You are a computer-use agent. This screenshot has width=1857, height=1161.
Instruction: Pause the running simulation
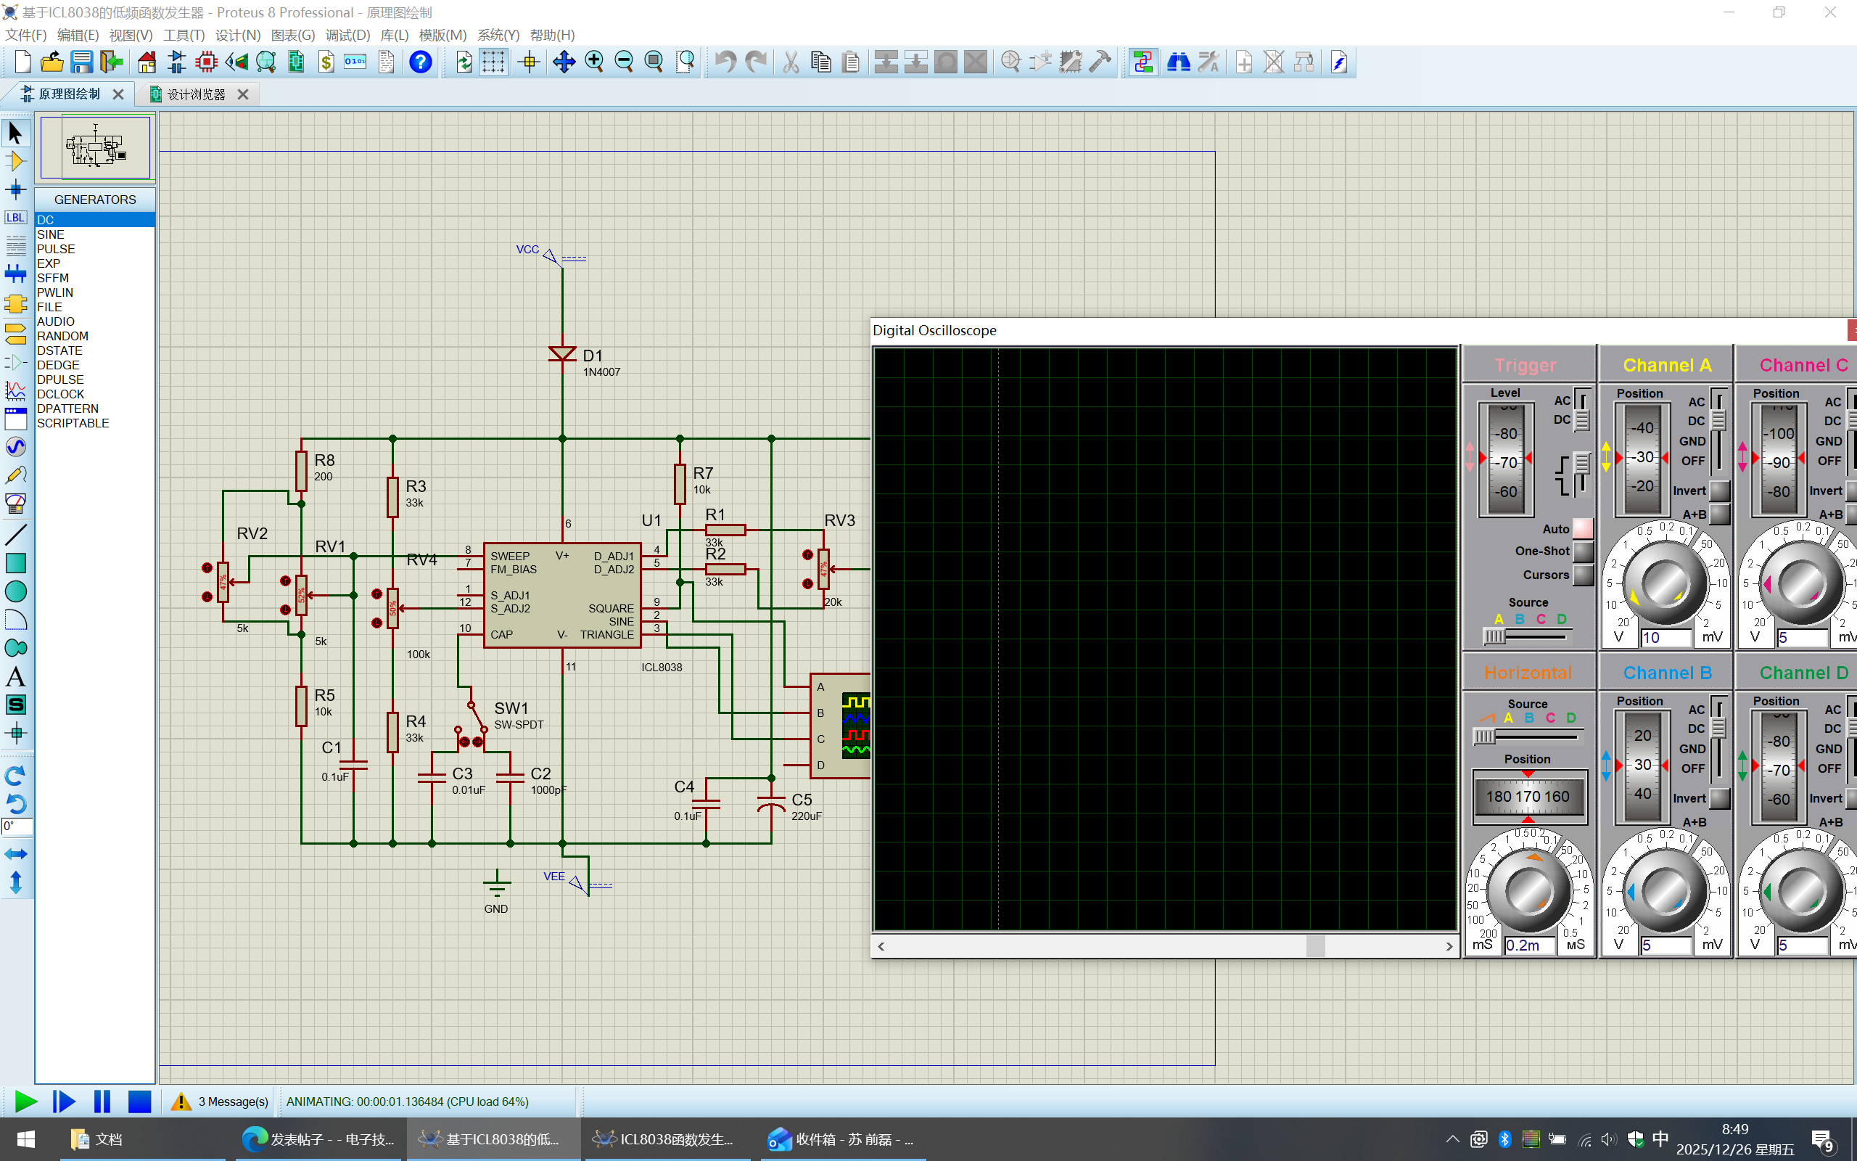click(x=102, y=1102)
